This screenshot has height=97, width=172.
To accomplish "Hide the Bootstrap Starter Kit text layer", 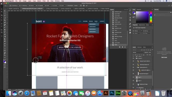I will [x=133, y=65].
